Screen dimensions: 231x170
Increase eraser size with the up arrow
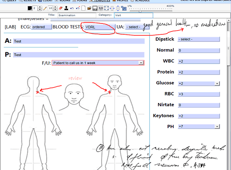[x=55, y=7]
